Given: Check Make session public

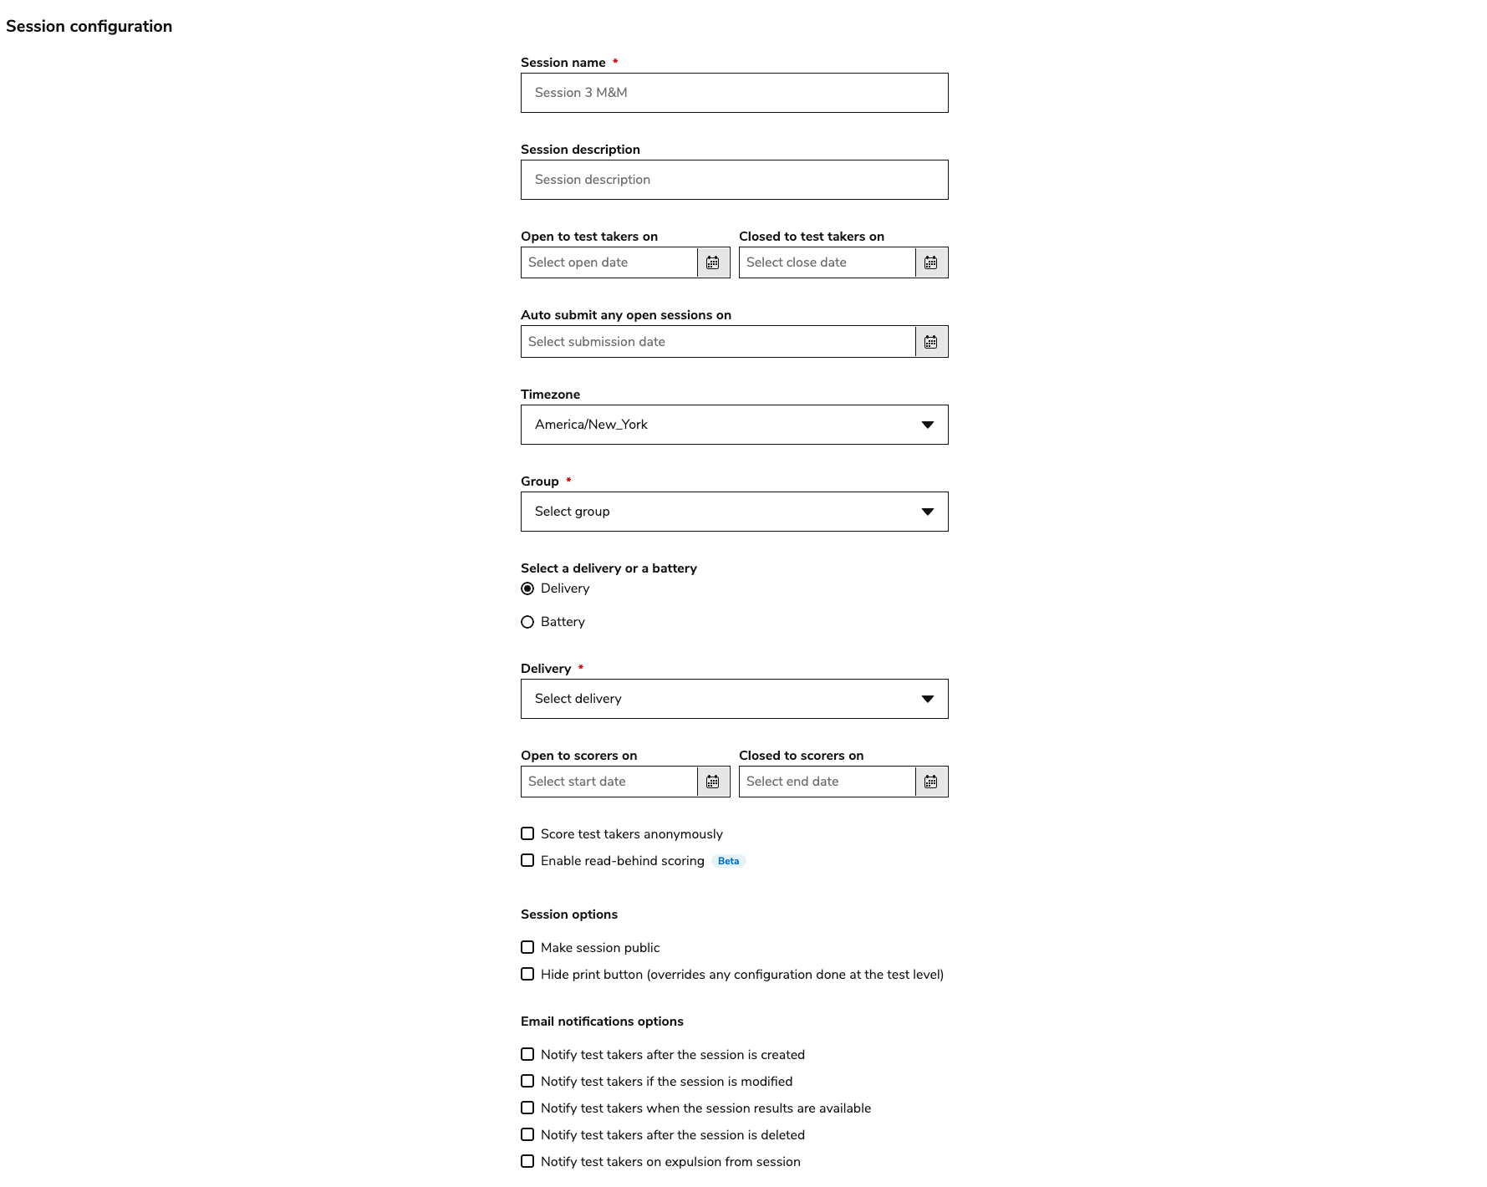Looking at the screenshot, I should [x=527, y=947].
